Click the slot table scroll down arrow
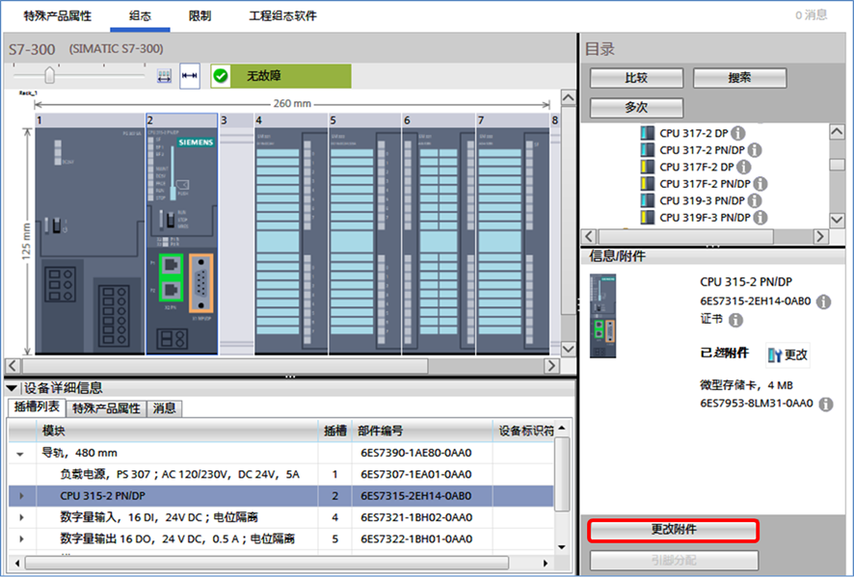Screen dimensions: 854x577 562,547
